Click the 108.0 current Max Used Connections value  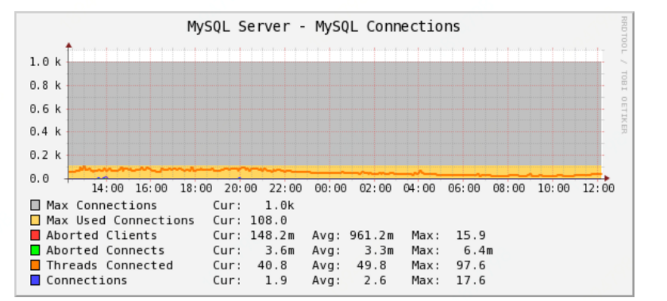click(269, 220)
